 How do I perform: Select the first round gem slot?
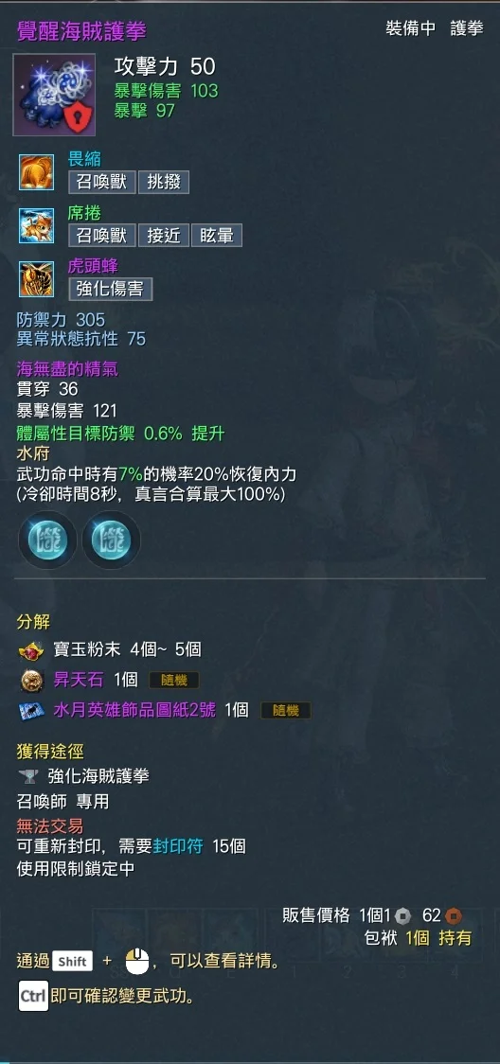(46, 540)
